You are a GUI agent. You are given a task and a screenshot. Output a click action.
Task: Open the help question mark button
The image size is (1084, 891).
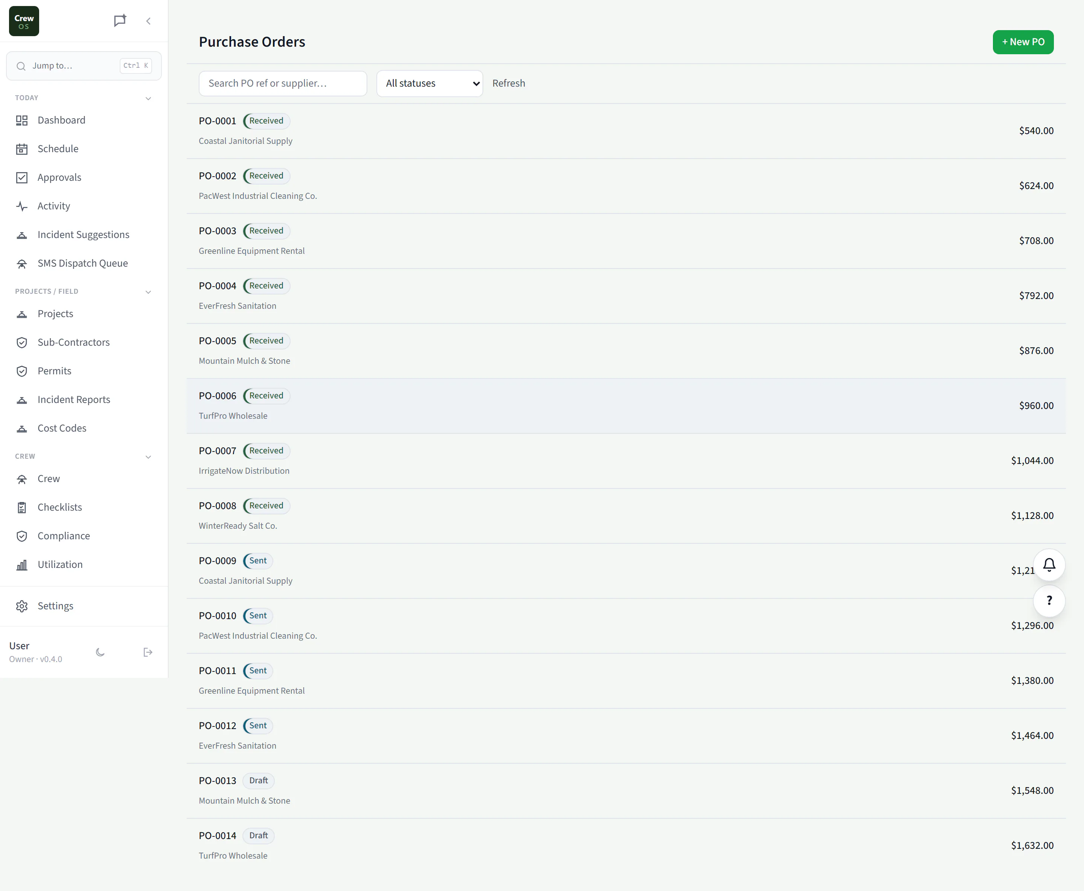tap(1049, 601)
